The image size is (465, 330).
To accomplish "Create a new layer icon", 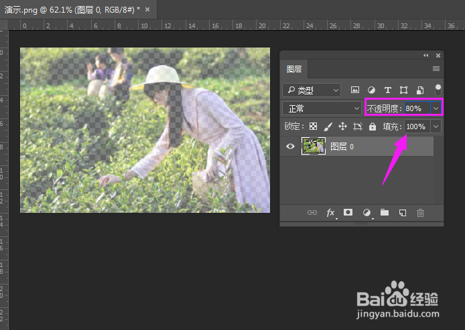I will pos(403,213).
